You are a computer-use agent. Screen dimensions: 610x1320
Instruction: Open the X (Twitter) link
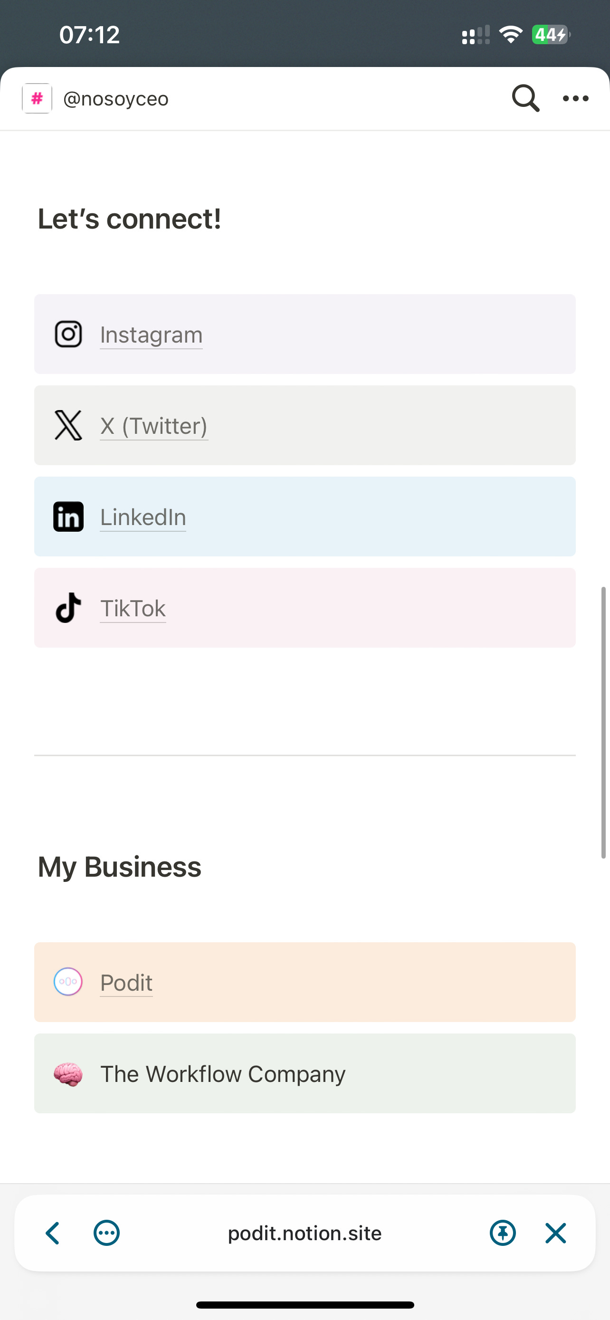click(x=153, y=426)
